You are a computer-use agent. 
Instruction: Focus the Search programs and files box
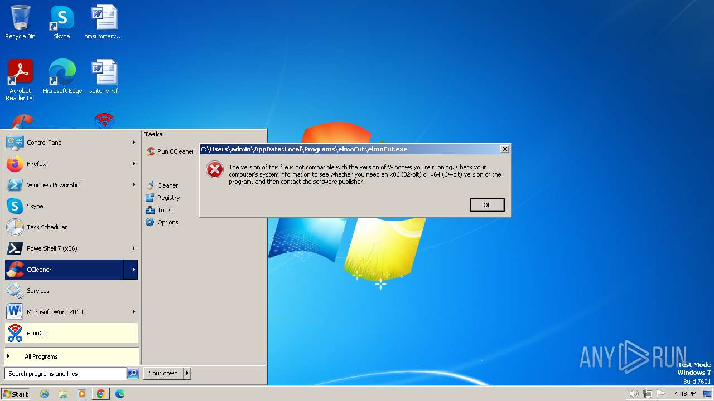click(65, 374)
